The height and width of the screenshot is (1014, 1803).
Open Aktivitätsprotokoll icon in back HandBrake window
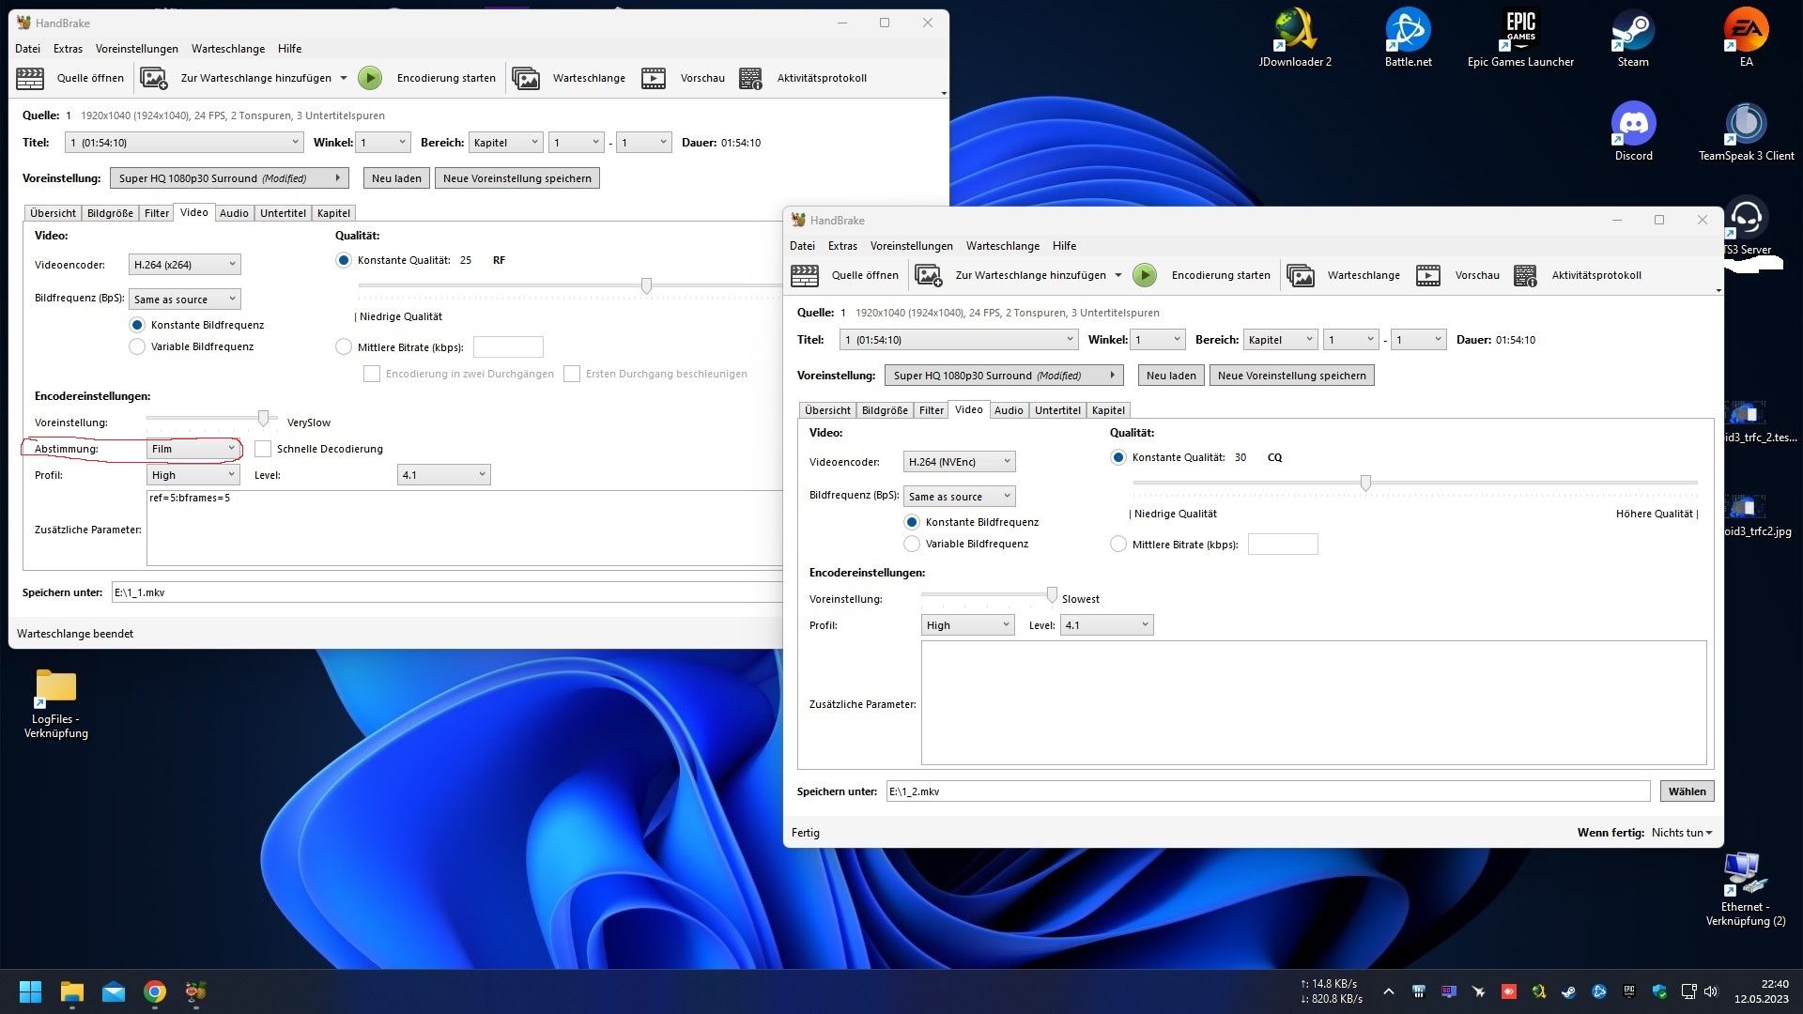pos(751,78)
